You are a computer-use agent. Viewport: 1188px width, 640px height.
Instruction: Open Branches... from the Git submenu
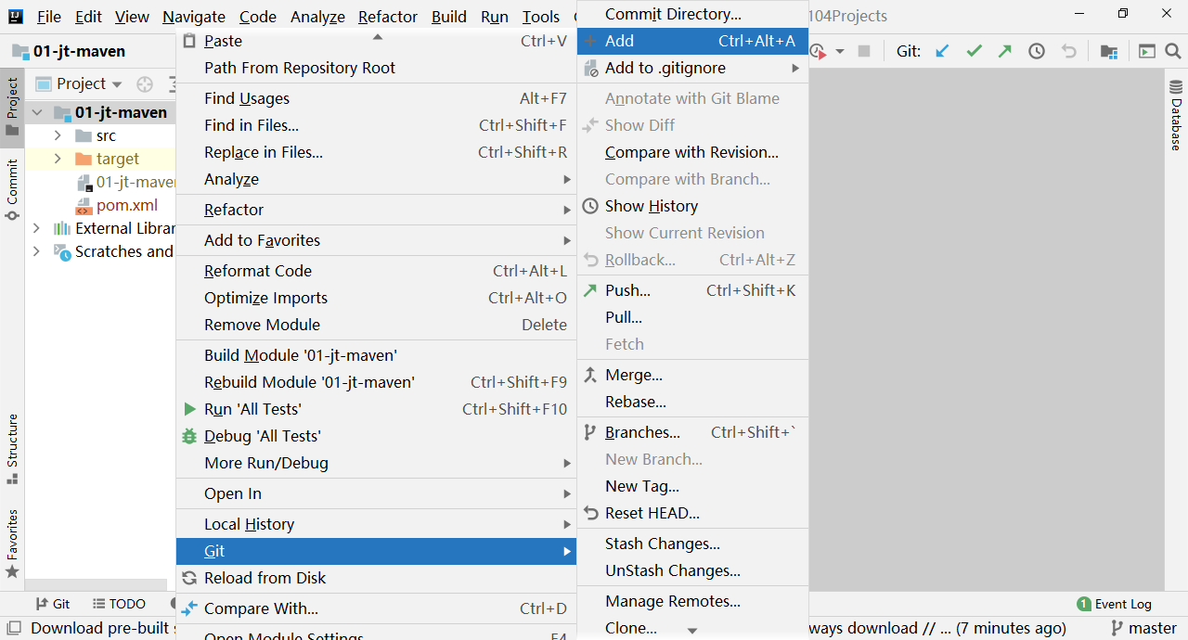click(692, 432)
